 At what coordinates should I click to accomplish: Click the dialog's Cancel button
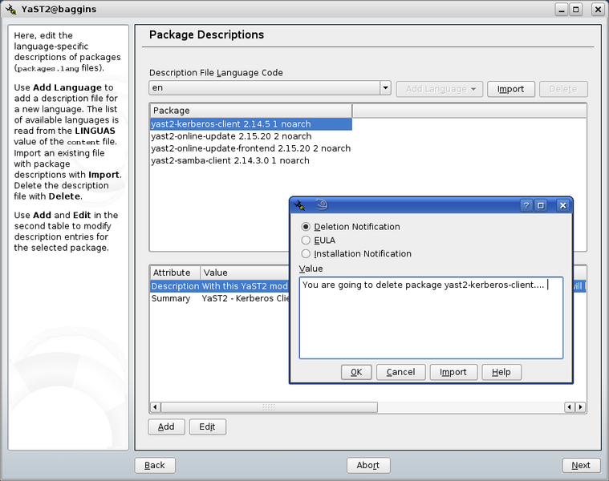[400, 372]
